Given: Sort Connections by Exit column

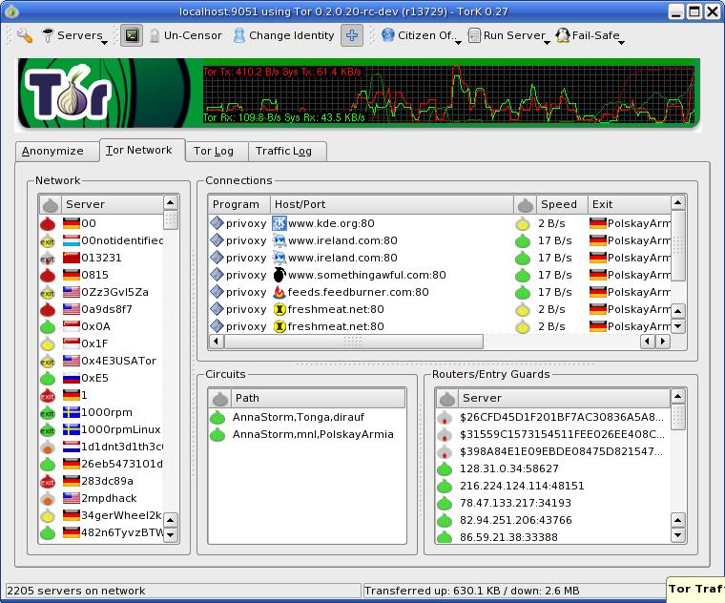Looking at the screenshot, I should [x=629, y=204].
